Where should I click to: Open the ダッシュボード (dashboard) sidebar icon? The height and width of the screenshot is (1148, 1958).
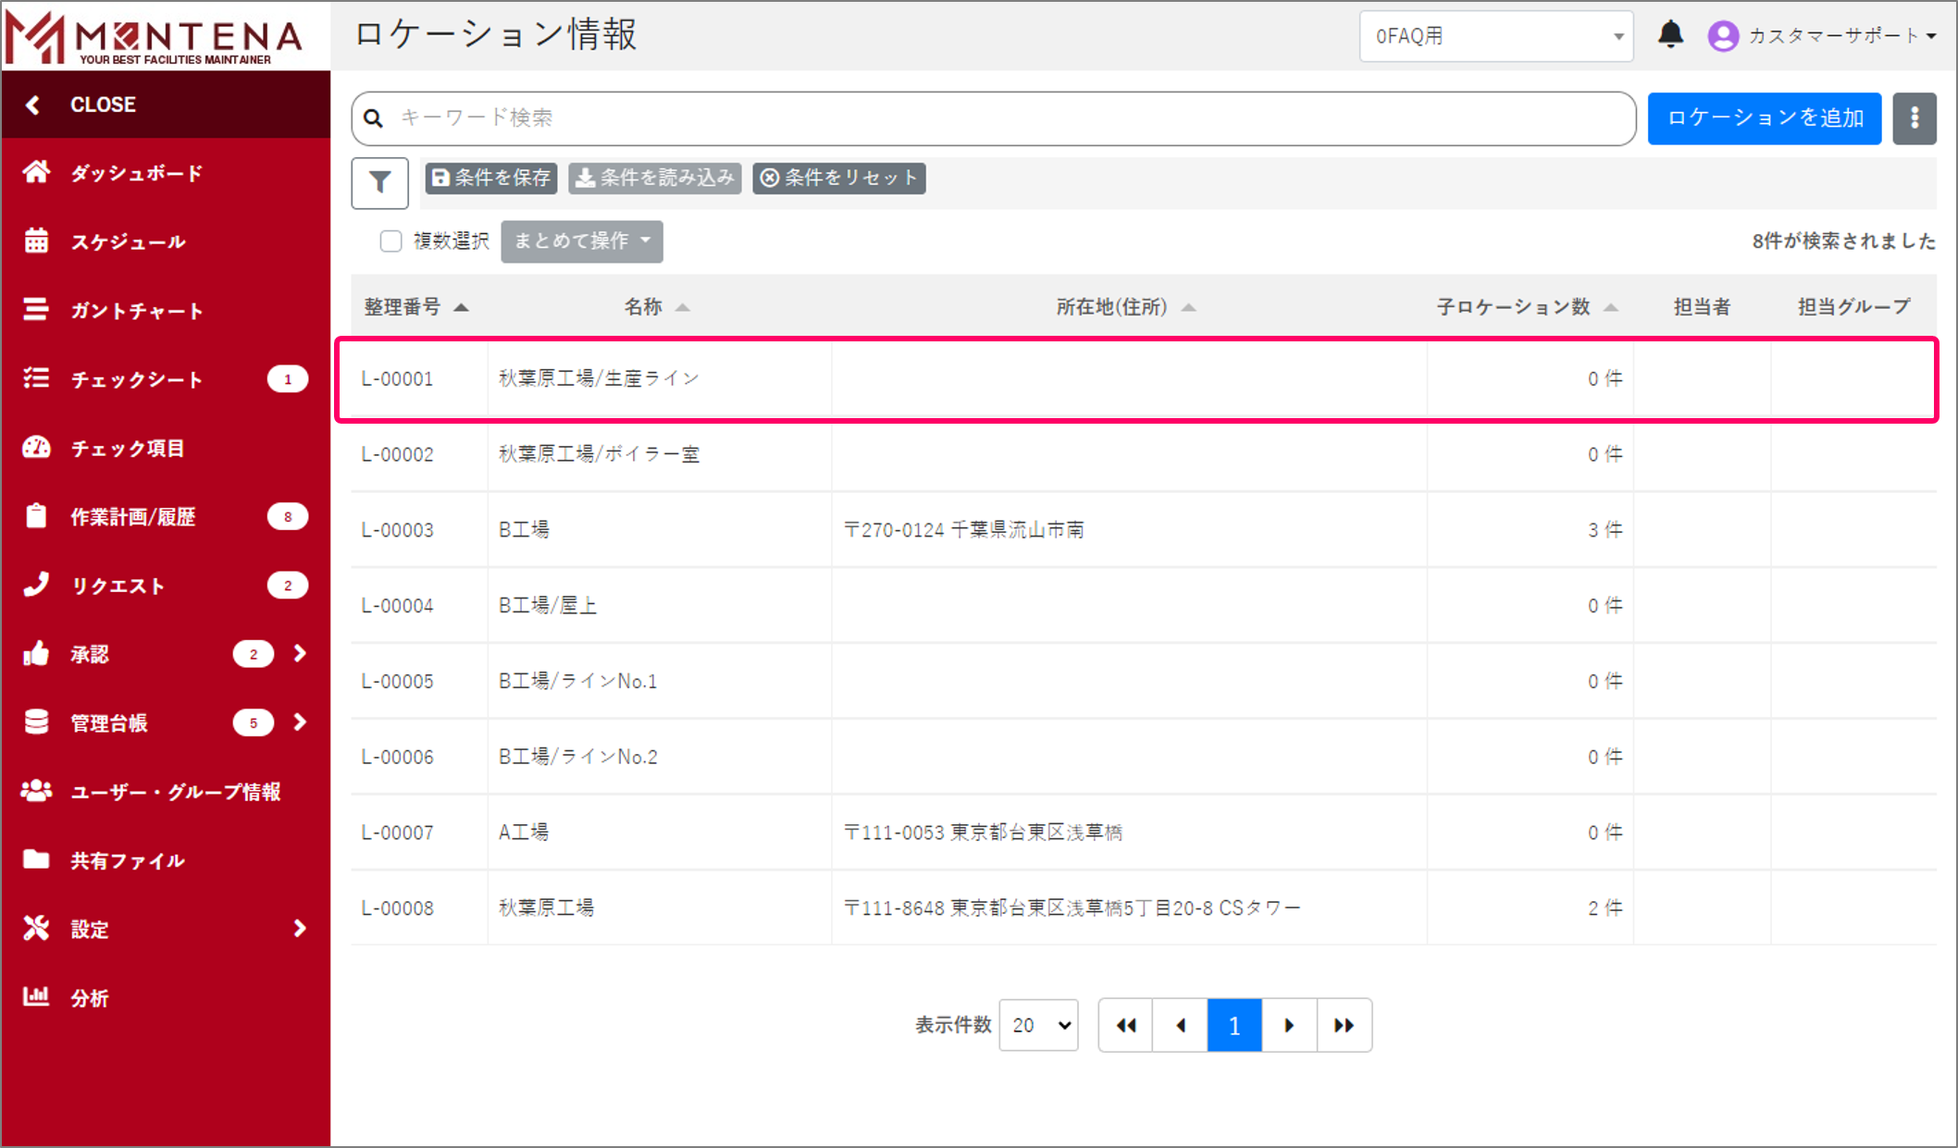[x=37, y=172]
